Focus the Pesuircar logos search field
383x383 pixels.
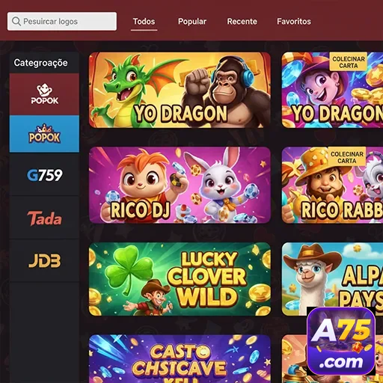coord(62,22)
